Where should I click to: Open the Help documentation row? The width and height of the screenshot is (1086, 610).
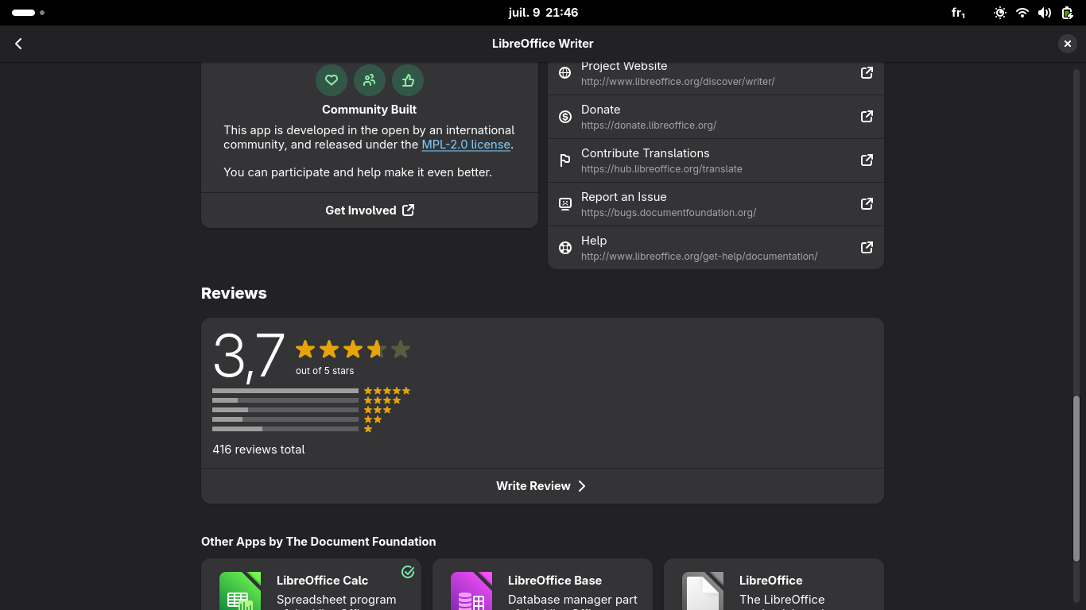(x=716, y=248)
